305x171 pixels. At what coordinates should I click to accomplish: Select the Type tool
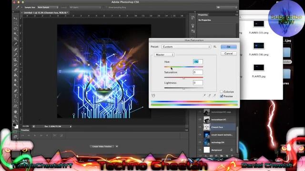pyautogui.click(x=15, y=96)
